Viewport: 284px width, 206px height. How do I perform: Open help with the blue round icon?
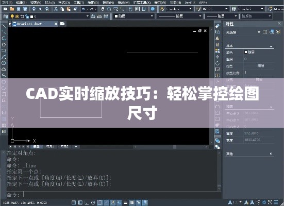[153, 9]
